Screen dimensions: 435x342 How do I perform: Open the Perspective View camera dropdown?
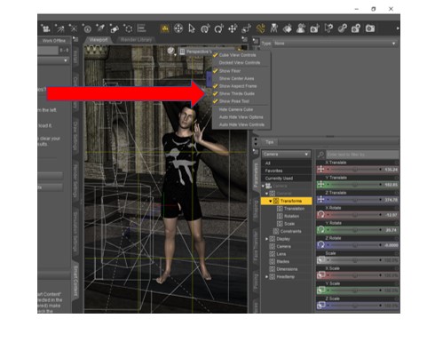point(197,52)
